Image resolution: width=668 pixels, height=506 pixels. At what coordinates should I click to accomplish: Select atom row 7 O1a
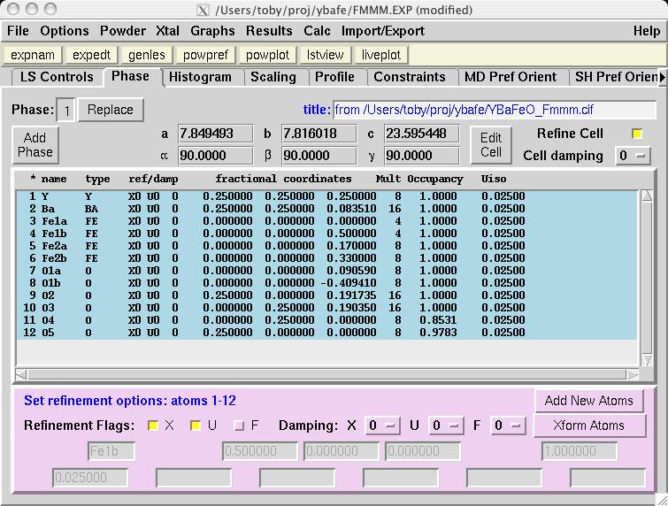[x=326, y=271]
